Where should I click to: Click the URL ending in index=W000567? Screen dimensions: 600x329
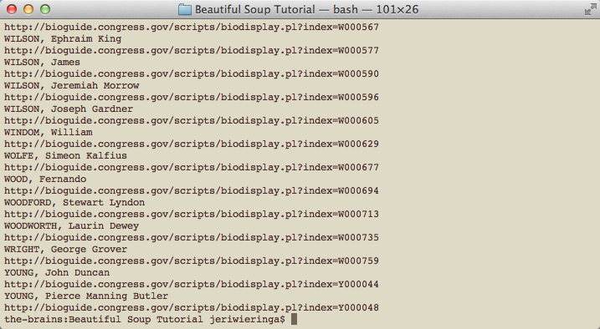[x=192, y=27]
